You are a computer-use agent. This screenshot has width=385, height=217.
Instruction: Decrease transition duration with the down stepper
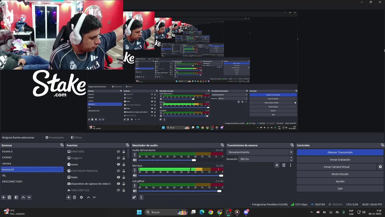[x=291, y=160]
